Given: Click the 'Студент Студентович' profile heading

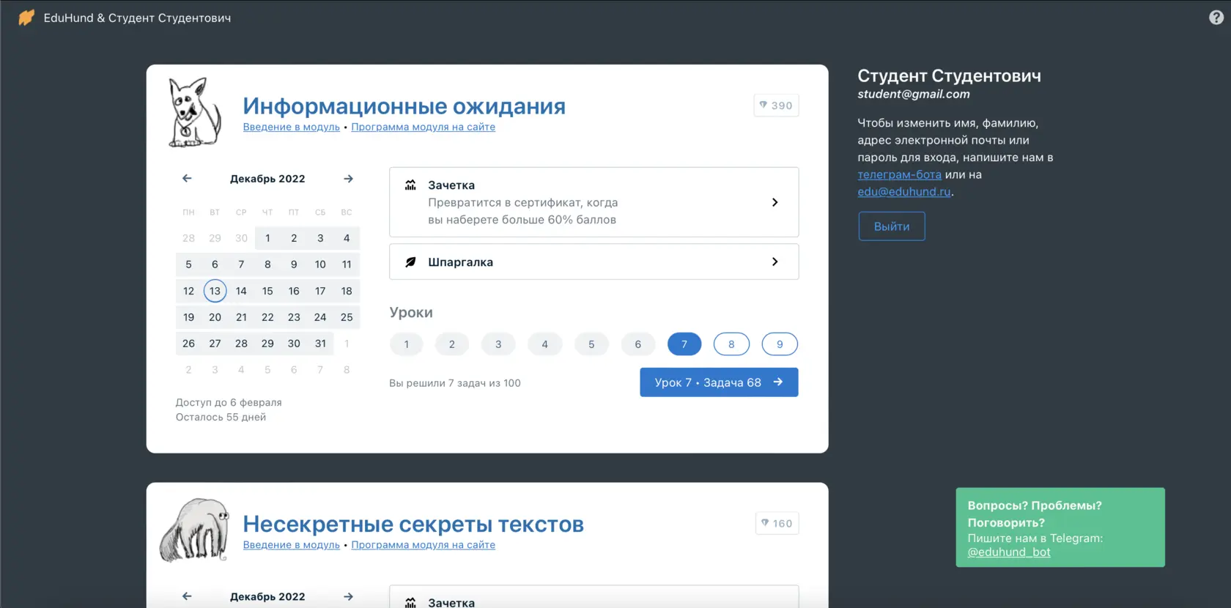Looking at the screenshot, I should click(x=950, y=75).
